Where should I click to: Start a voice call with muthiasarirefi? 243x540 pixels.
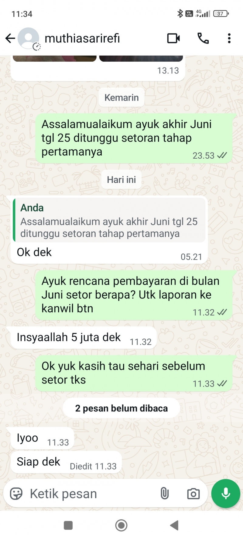coord(203,38)
